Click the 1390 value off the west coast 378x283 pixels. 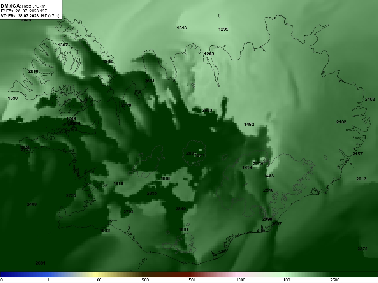[13, 98]
